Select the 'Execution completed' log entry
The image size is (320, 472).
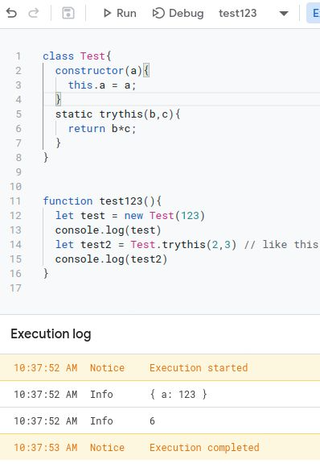[x=160, y=447]
